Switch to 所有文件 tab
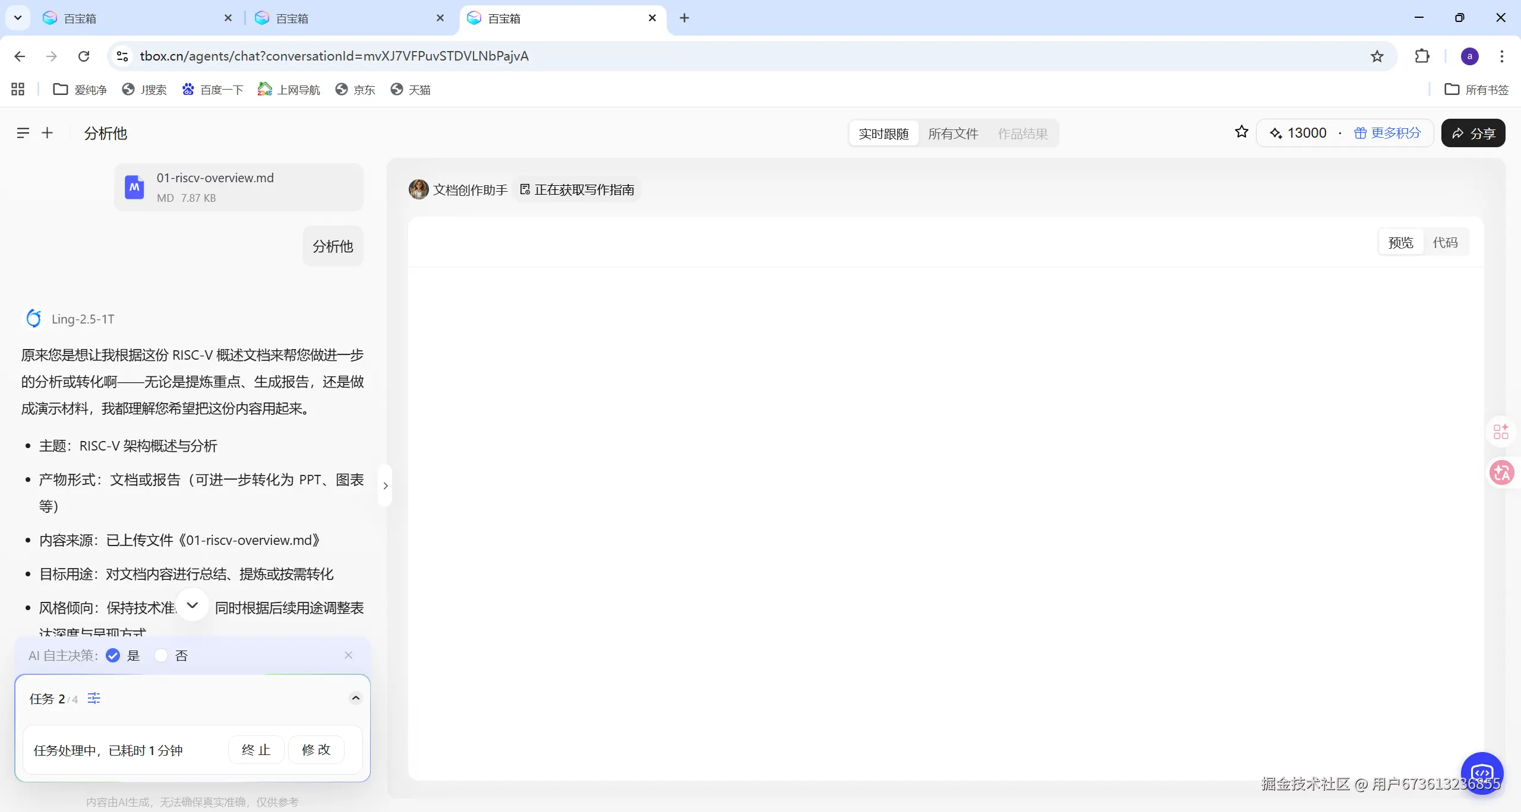Viewport: 1521px width, 812px height. (953, 134)
